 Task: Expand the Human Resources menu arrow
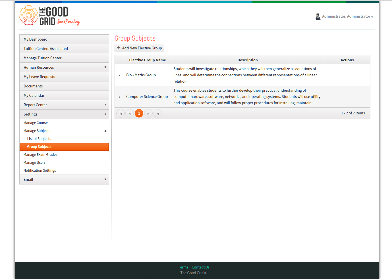click(105, 67)
